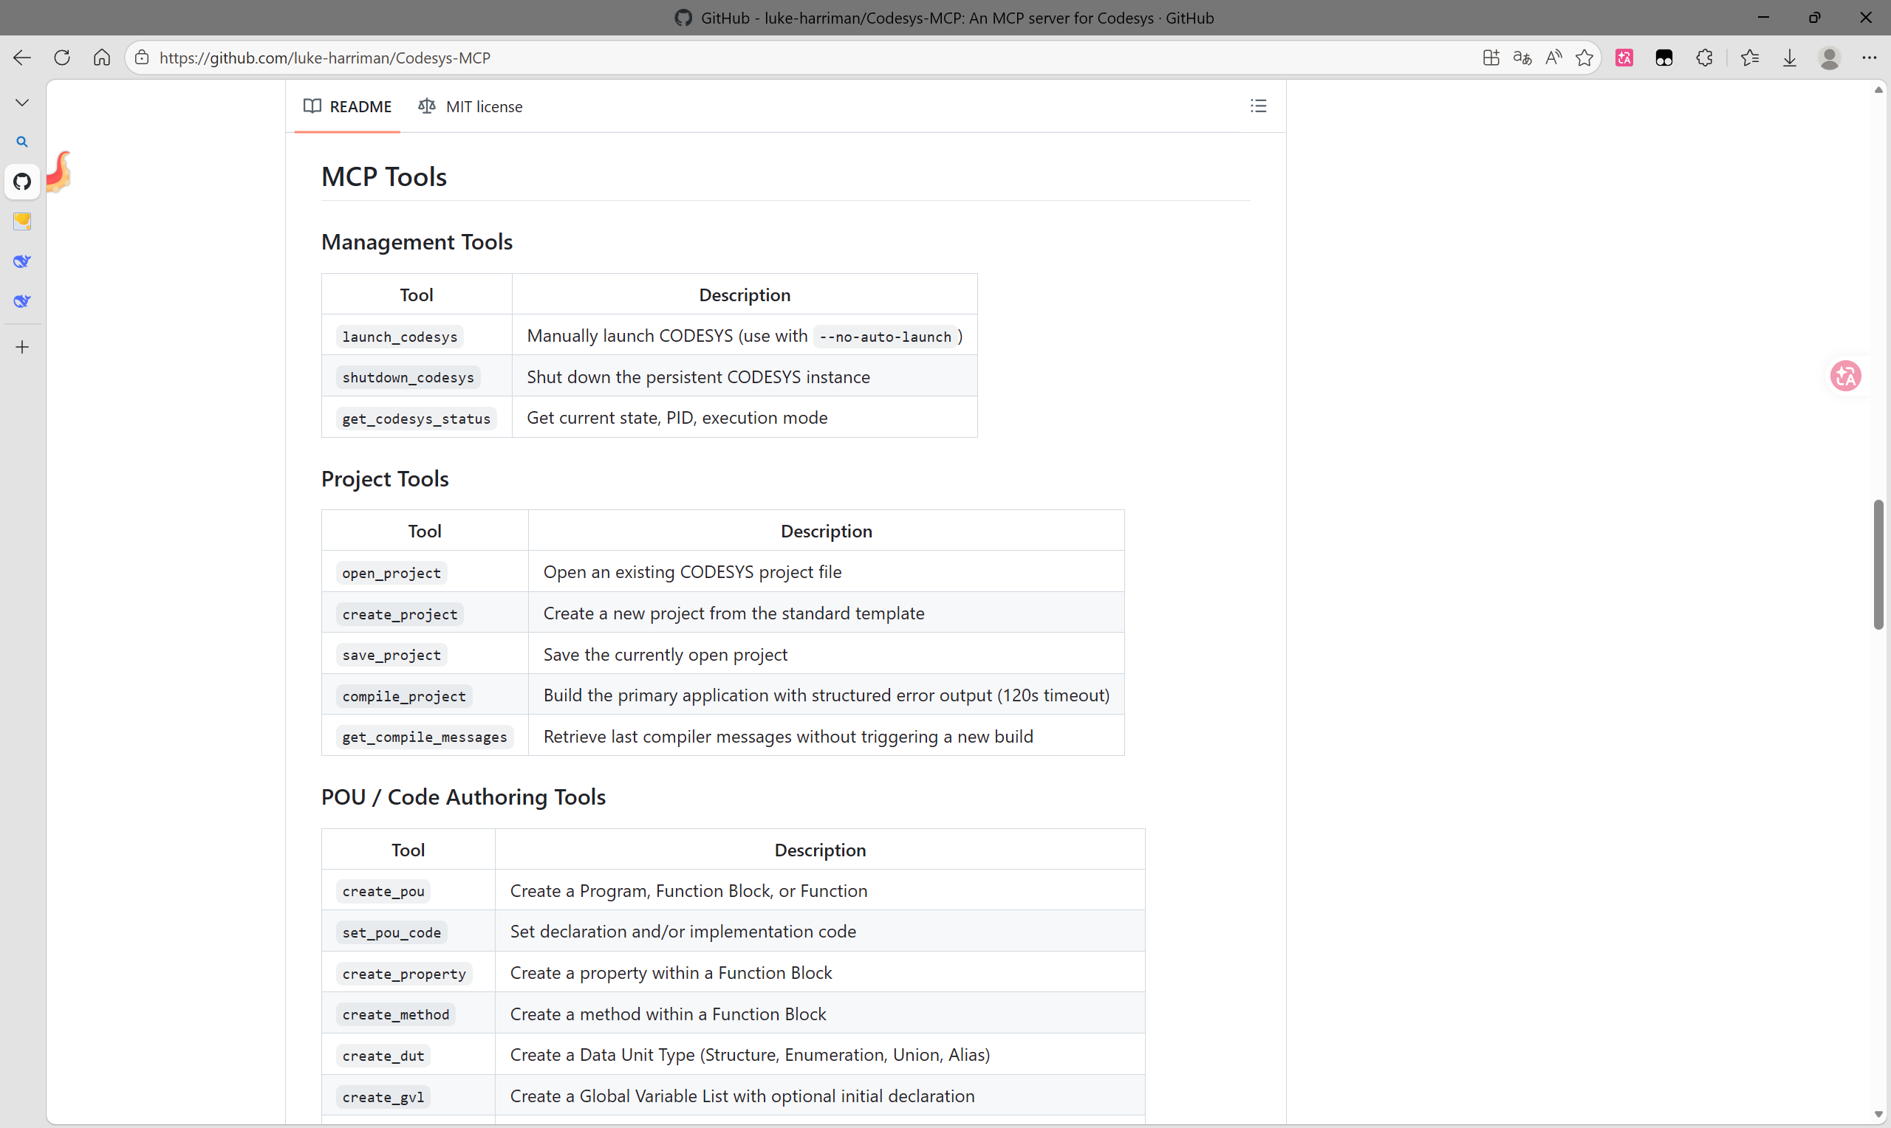Image resolution: width=1891 pixels, height=1128 pixels.
Task: Collapse the vertical tabs chevron
Action: [22, 103]
